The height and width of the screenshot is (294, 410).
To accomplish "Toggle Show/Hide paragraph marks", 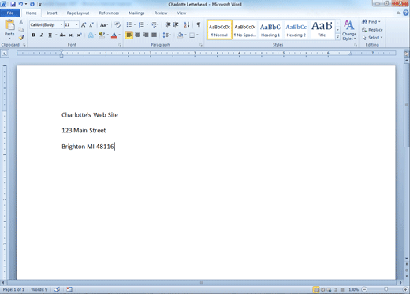I will click(x=199, y=24).
